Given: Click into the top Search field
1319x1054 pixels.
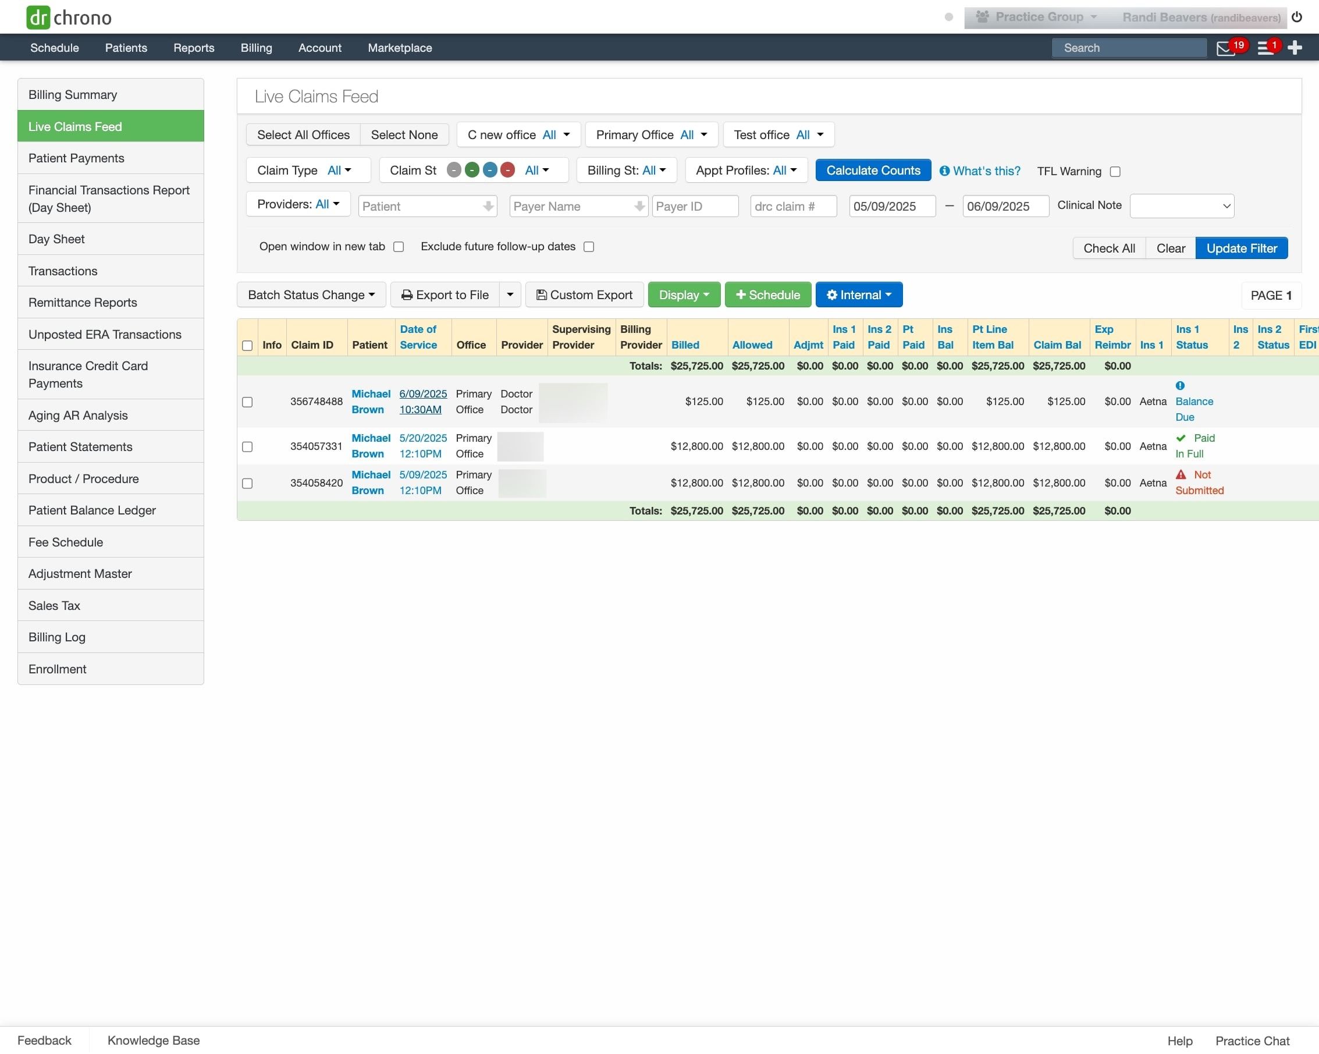Looking at the screenshot, I should 1129,48.
